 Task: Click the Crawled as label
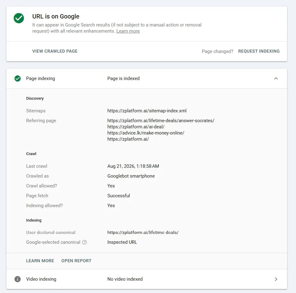tap(37, 176)
